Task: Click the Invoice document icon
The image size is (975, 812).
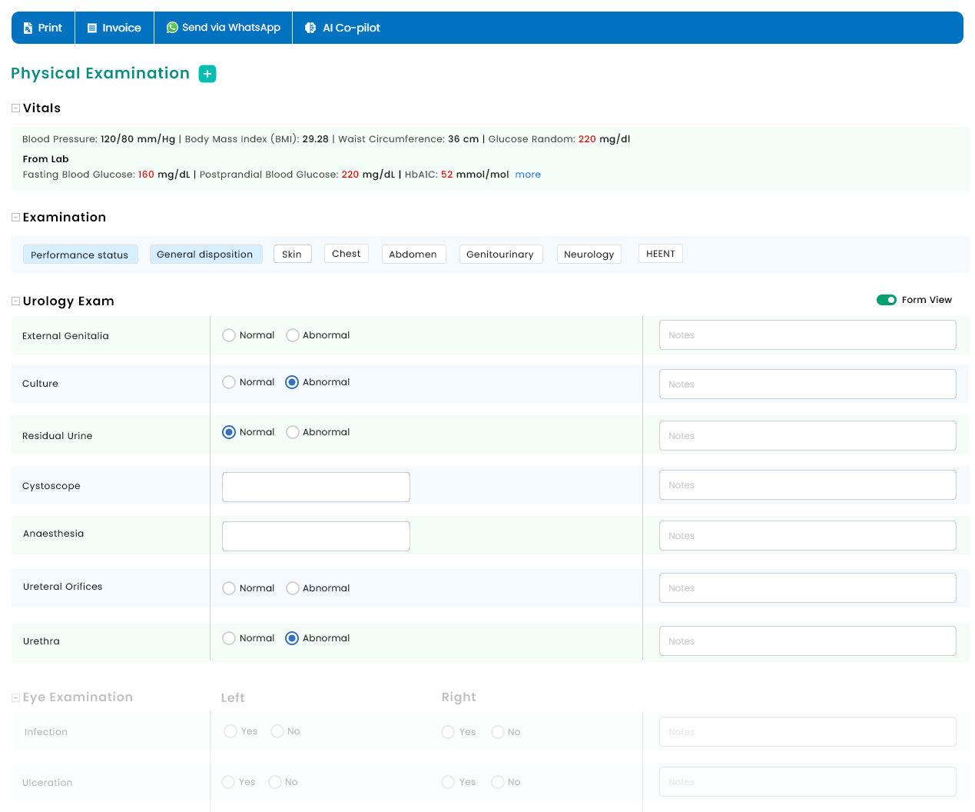Action: pyautogui.click(x=92, y=28)
